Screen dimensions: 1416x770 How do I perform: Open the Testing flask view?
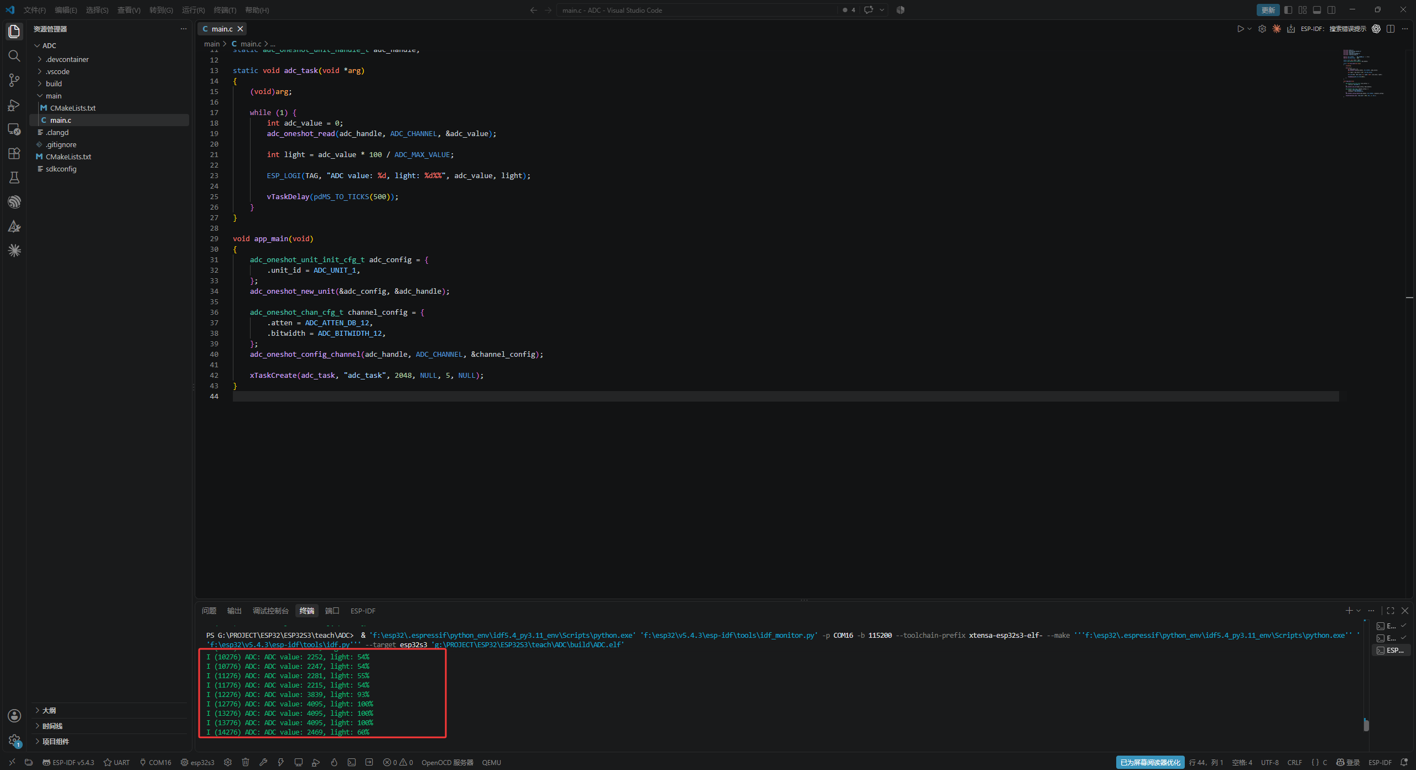tap(14, 178)
